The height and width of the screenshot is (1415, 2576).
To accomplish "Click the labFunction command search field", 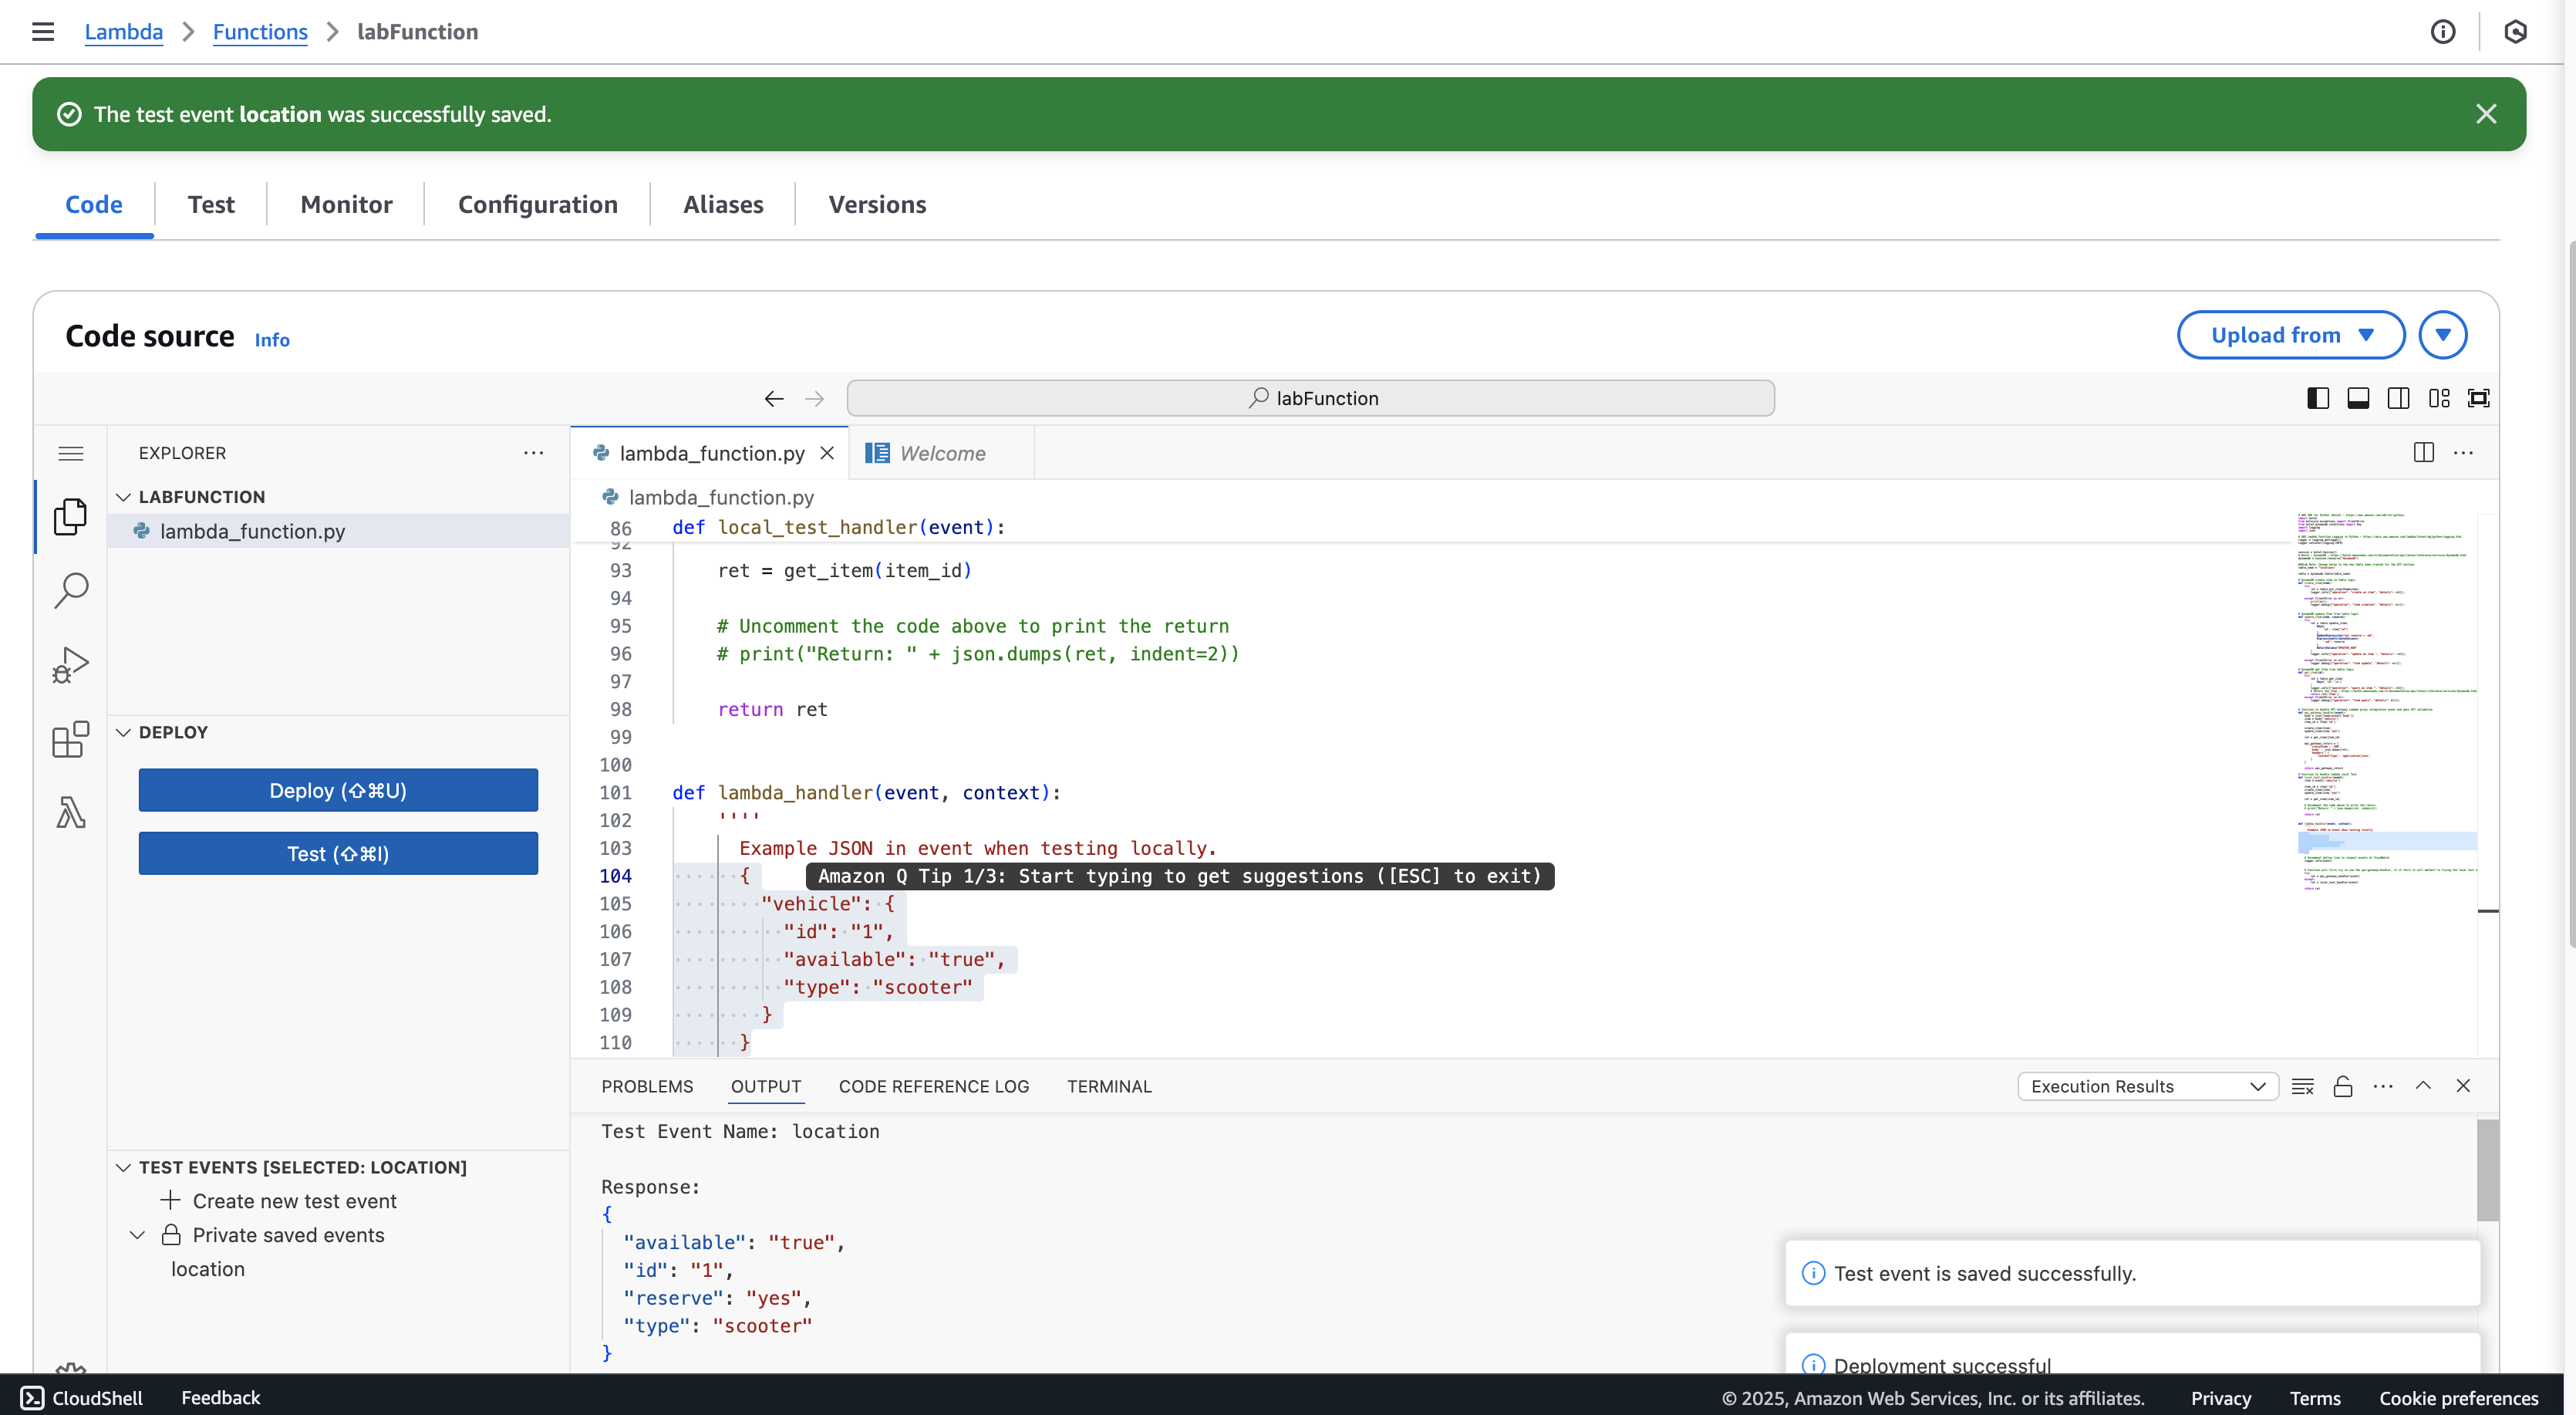I will 1310,398.
